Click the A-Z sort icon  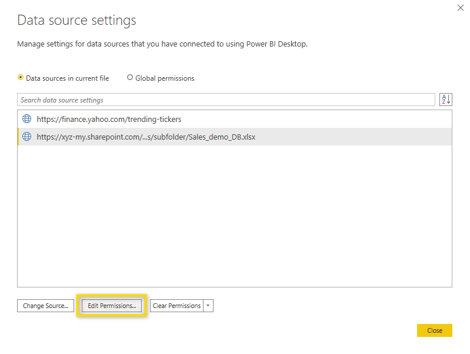tap(446, 100)
